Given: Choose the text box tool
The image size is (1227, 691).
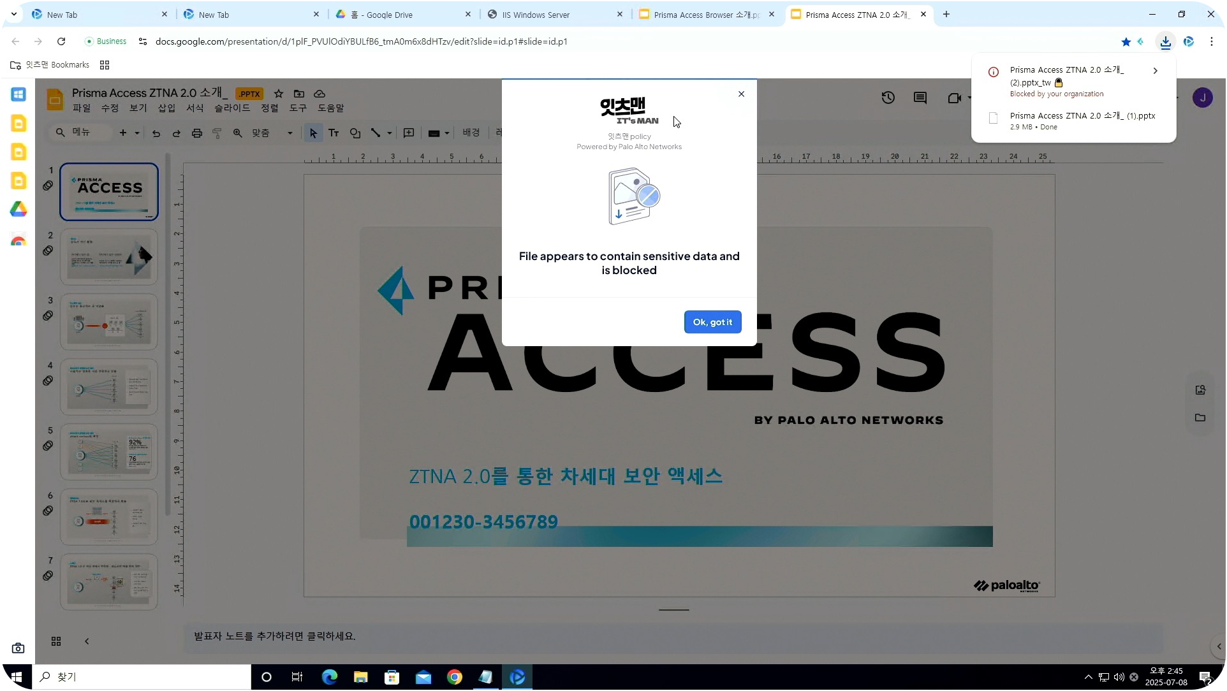Looking at the screenshot, I should pos(334,133).
